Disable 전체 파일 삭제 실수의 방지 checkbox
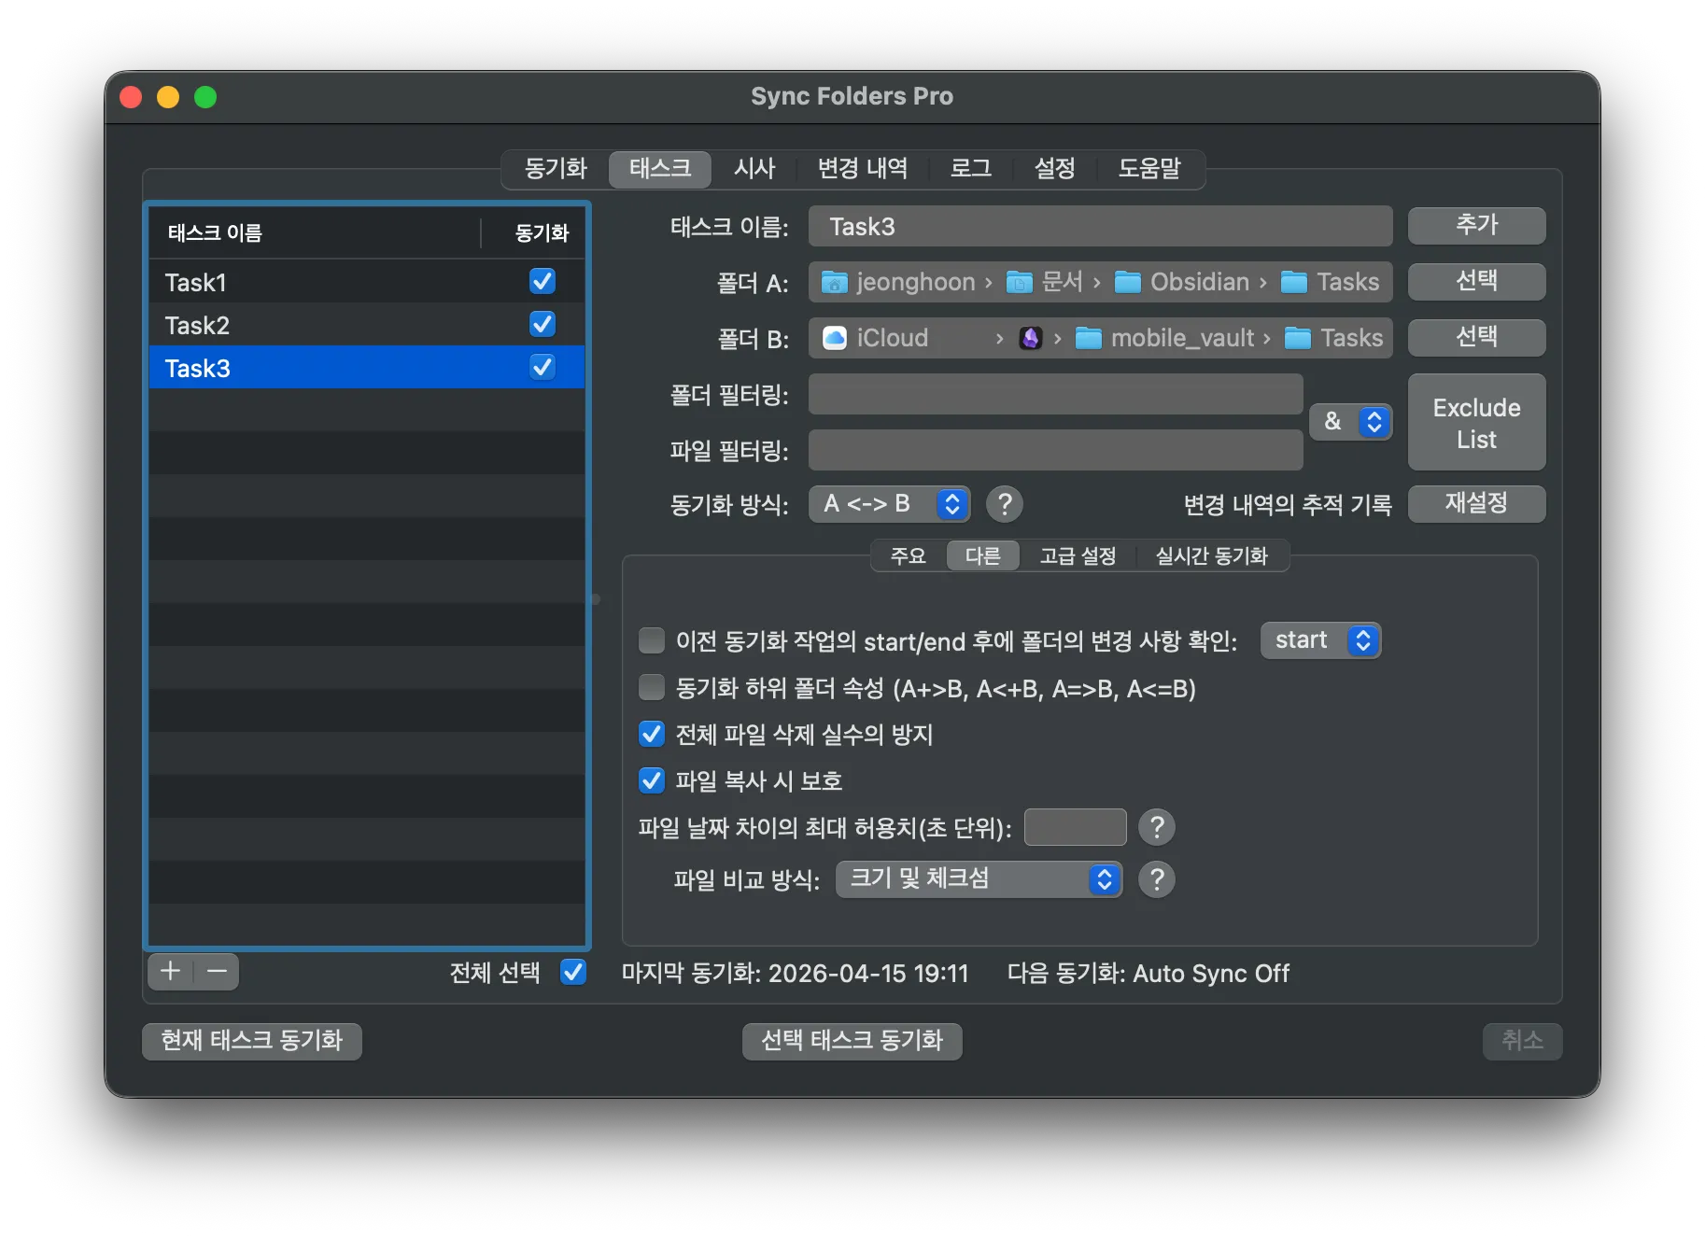The image size is (1705, 1236). (652, 734)
